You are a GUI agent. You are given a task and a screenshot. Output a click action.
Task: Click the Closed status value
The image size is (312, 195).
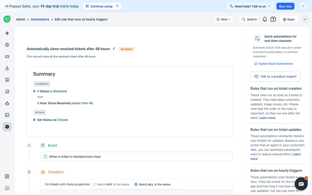[x=62, y=120]
